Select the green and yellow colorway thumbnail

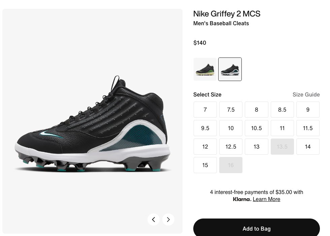pyautogui.click(x=205, y=69)
